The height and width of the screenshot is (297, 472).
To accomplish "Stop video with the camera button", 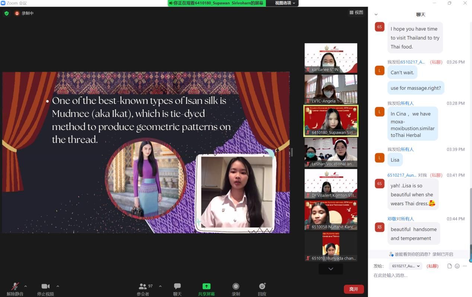I will point(45,287).
